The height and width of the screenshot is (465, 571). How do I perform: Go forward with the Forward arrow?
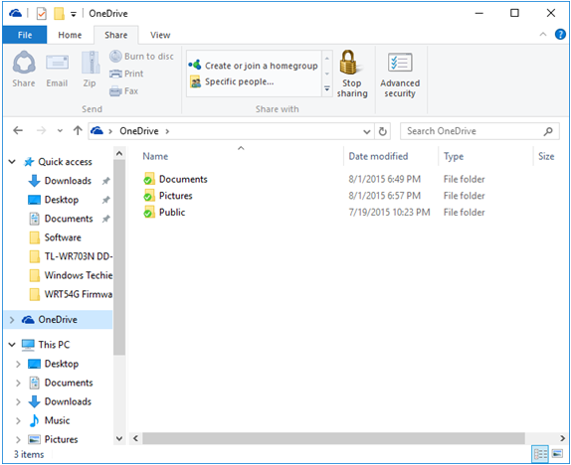[x=41, y=130]
